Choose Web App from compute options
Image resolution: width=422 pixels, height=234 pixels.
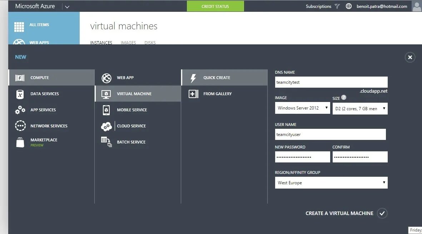pyautogui.click(x=138, y=78)
